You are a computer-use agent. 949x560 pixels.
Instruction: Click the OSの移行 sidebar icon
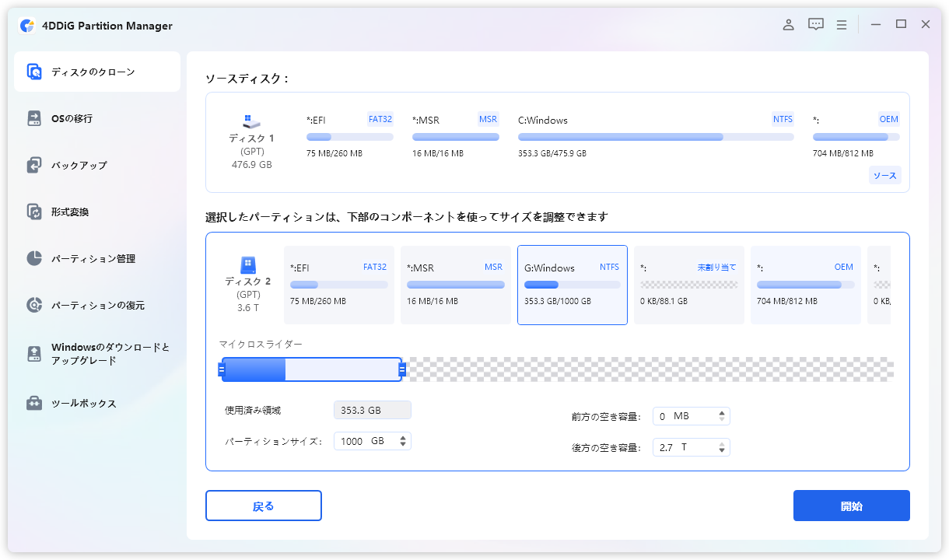pyautogui.click(x=34, y=118)
